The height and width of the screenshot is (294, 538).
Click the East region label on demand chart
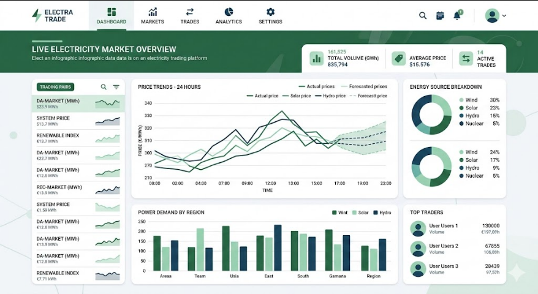(268, 276)
